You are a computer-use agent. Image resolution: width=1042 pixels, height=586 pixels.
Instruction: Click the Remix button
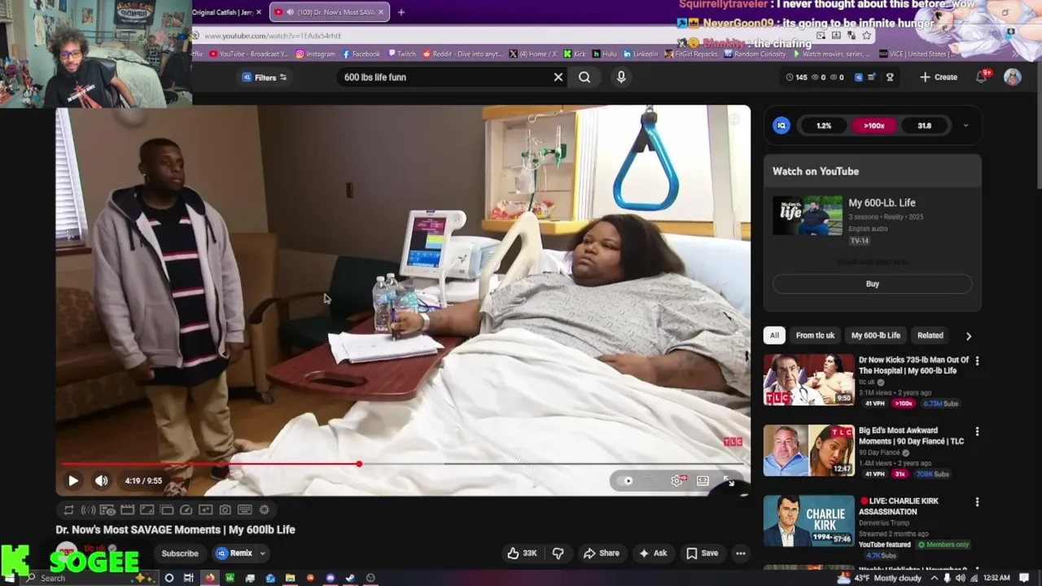[234, 553]
